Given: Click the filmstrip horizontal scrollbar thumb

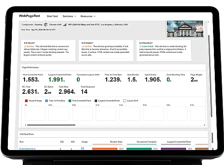Looking at the screenshot, I should [x=51, y=125].
